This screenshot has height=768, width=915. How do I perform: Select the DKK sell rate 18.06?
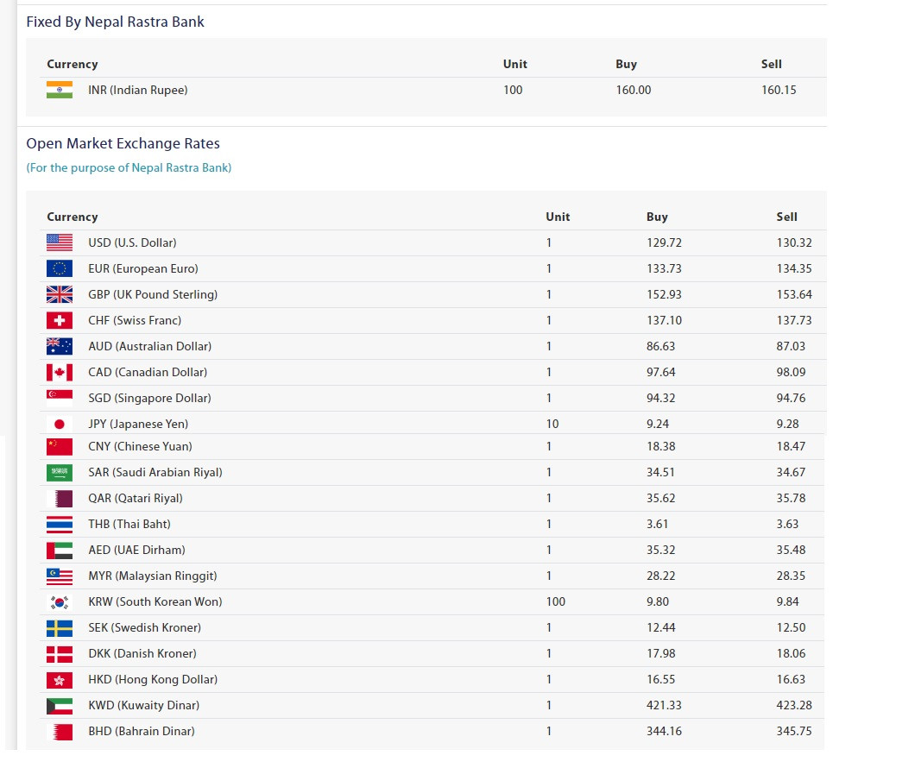tap(791, 654)
